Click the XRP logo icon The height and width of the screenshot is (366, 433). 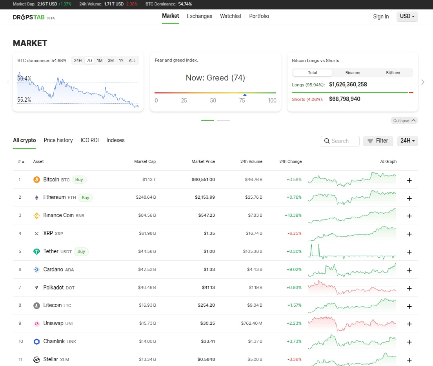[x=36, y=234]
